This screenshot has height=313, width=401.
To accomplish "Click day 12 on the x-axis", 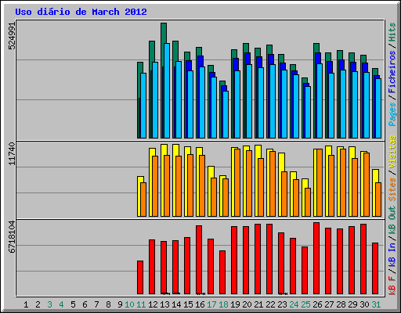I will click(x=153, y=304).
